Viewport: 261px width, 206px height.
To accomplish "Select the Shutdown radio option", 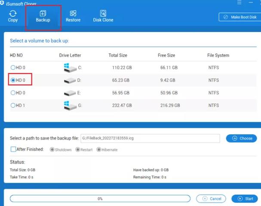I will [52, 150].
